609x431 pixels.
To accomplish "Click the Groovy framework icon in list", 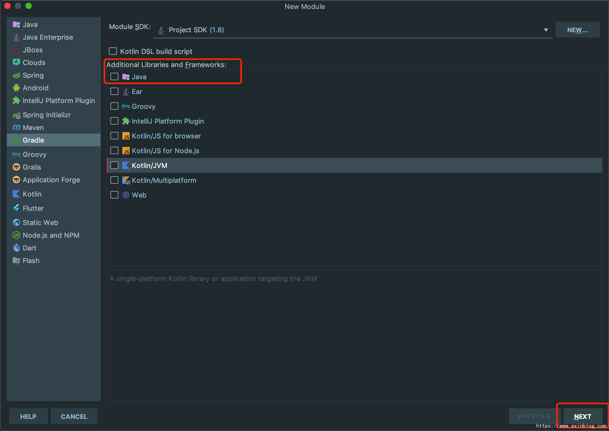I will [126, 106].
